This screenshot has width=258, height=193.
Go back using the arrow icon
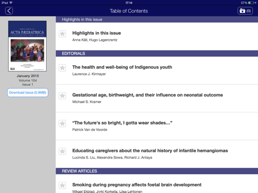(x=9, y=11)
